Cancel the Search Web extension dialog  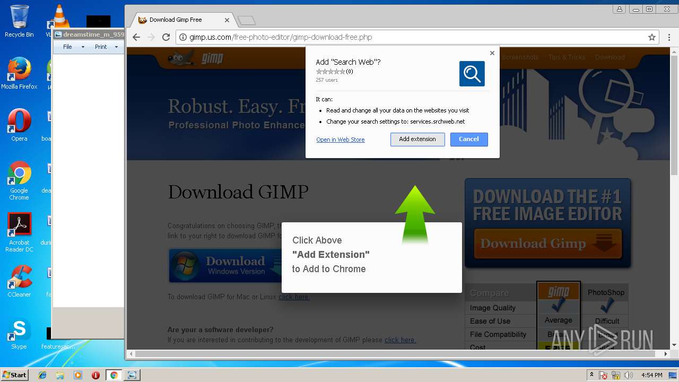click(469, 139)
